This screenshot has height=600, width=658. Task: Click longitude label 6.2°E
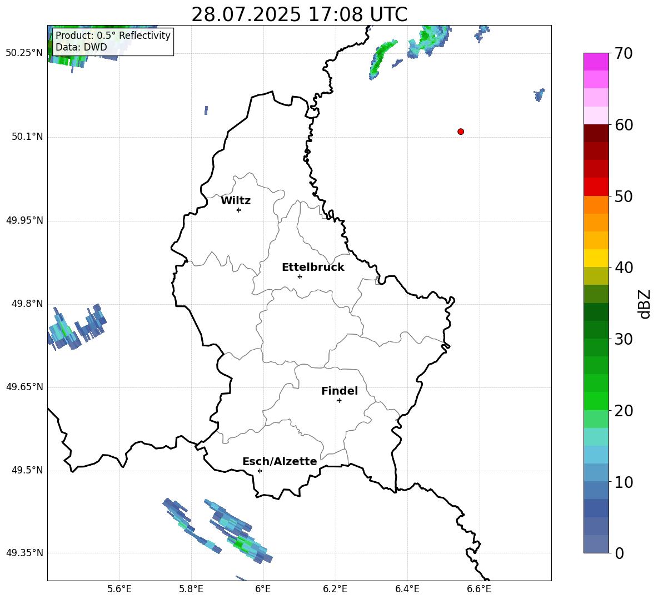[335, 589]
